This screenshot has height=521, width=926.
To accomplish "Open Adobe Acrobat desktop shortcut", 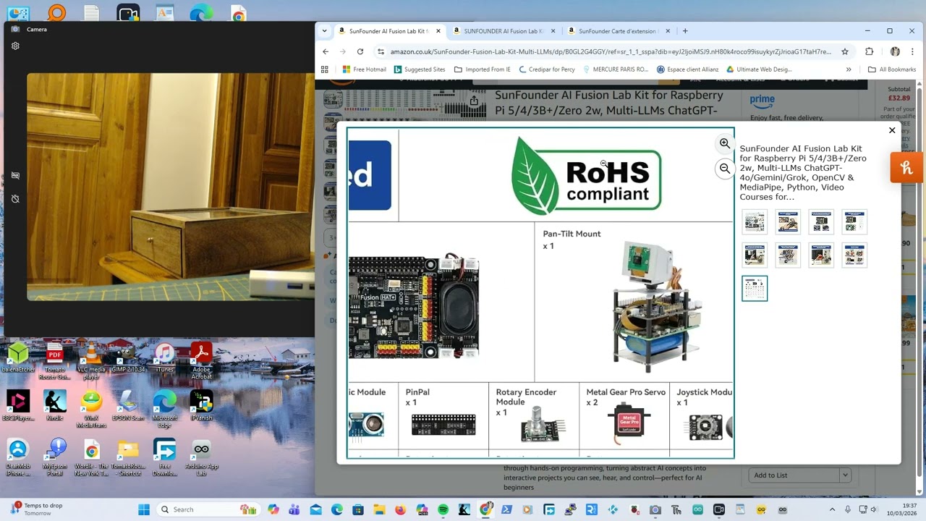I will pos(201,361).
